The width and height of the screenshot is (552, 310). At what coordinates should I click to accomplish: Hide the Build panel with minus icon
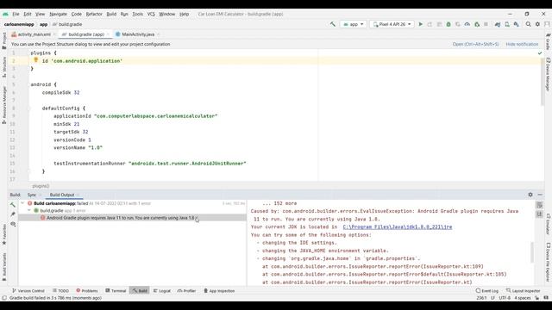coord(540,195)
